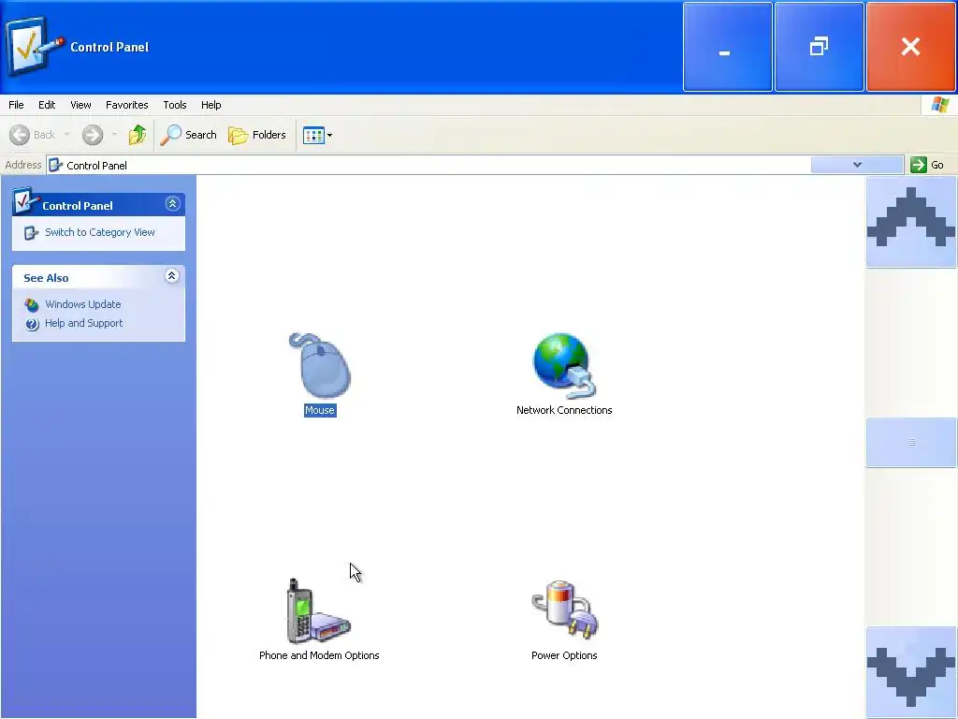Image resolution: width=958 pixels, height=719 pixels.
Task: Restore down the Control Panel window
Action: coord(820,47)
